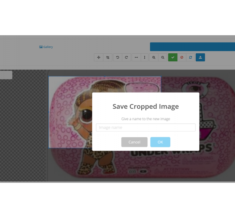Cancel the Save Cropped Image dialog
The image size is (235, 218).
(134, 142)
